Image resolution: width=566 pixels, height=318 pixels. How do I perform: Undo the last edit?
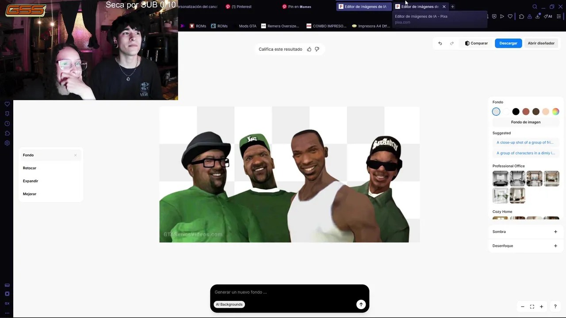click(440, 43)
